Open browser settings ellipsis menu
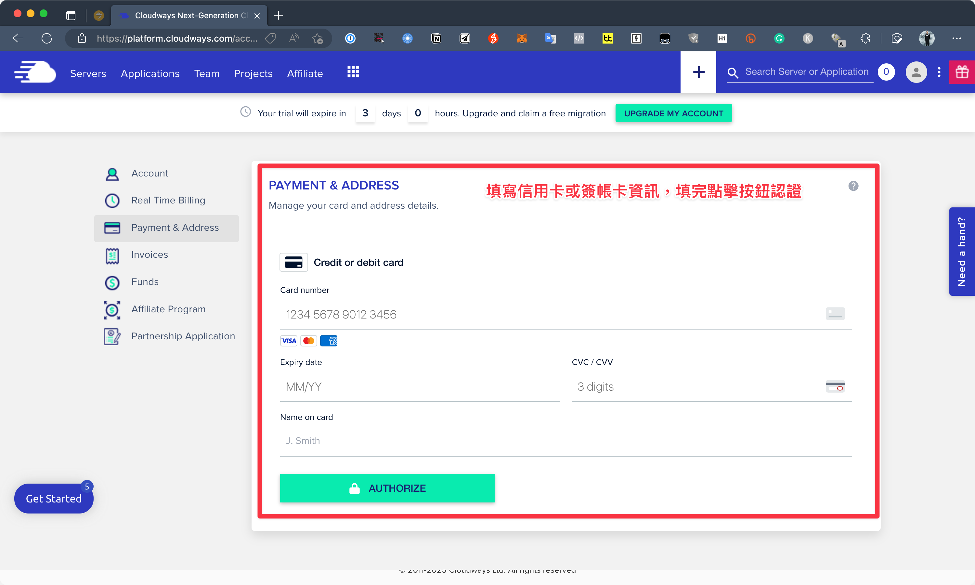 956,39
